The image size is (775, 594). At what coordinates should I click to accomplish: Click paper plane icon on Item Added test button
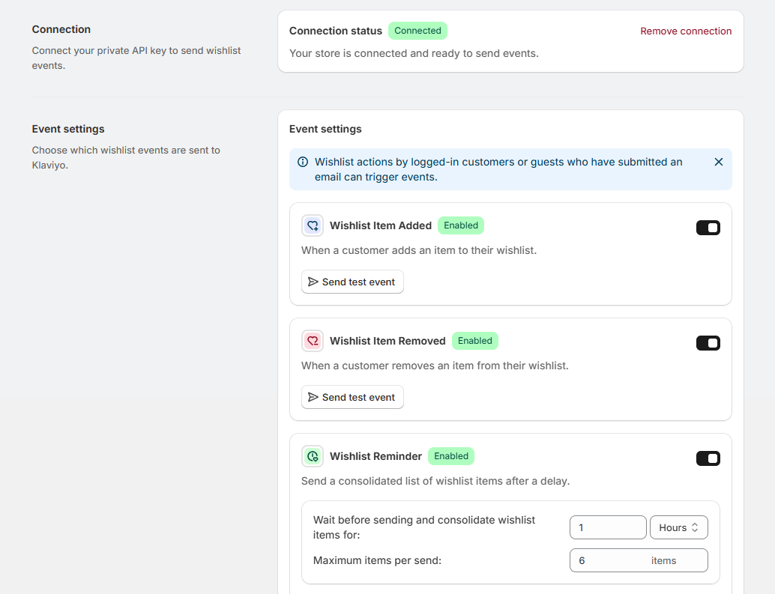coord(313,282)
